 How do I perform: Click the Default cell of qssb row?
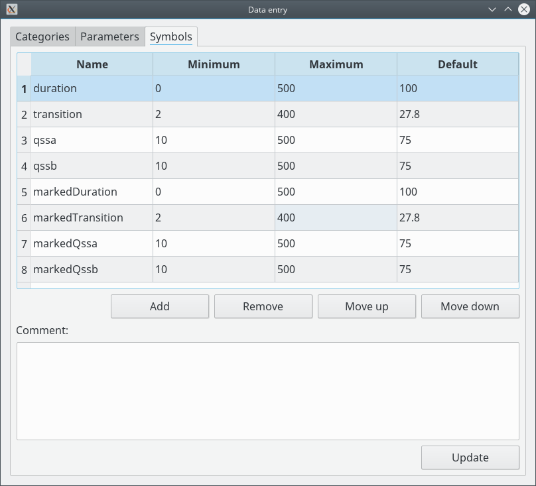[x=458, y=166]
